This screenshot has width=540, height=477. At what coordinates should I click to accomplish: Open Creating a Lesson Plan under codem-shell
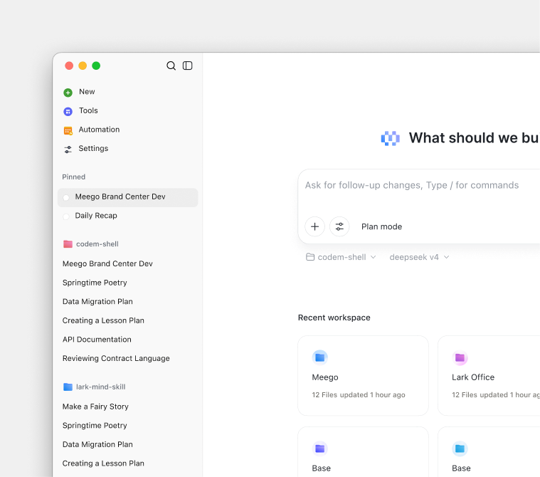coord(103,320)
